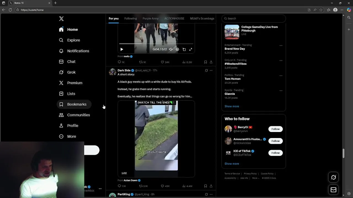
Task: Open #WeekendVibes trend
Action: coord(236,64)
